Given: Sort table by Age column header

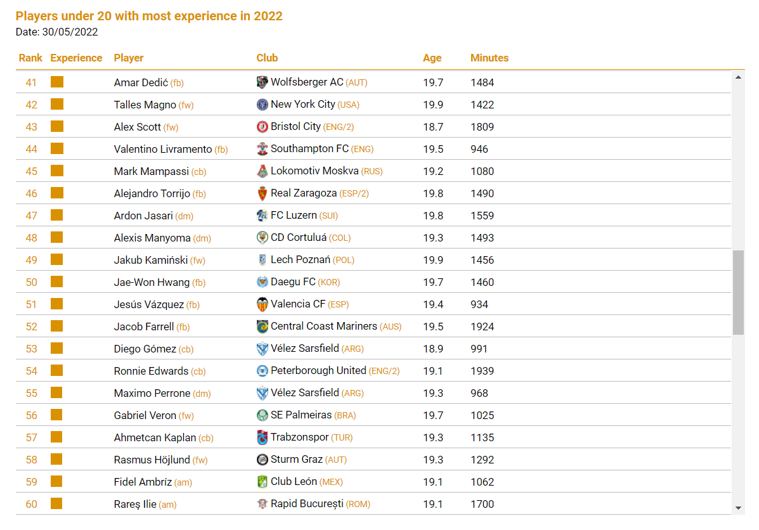Looking at the screenshot, I should coord(432,58).
